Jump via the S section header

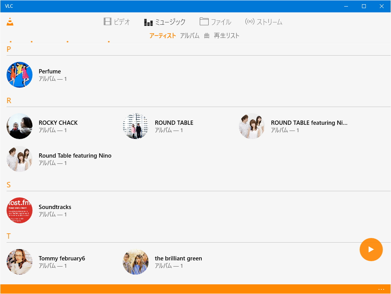9,185
